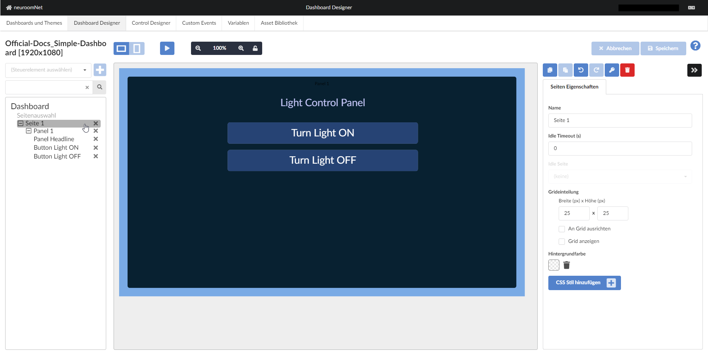This screenshot has height=355, width=708.
Task: Delete selected element with red trash button
Action: (x=627, y=70)
